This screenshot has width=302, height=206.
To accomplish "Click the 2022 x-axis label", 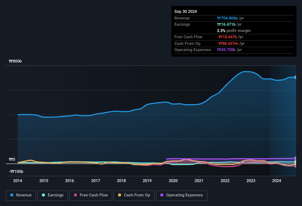I will tap(225, 181).
